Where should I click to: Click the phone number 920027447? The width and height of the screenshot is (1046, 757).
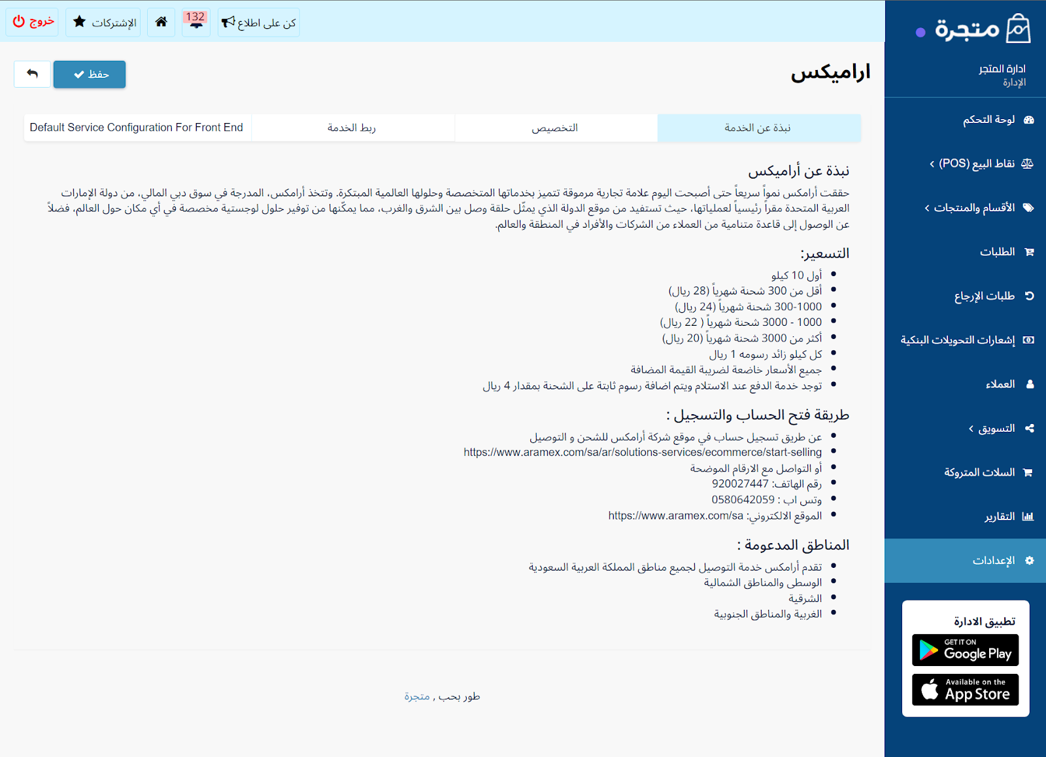(x=740, y=484)
